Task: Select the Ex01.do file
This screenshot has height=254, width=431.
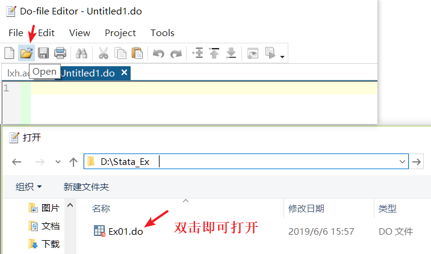Action: coord(119,231)
